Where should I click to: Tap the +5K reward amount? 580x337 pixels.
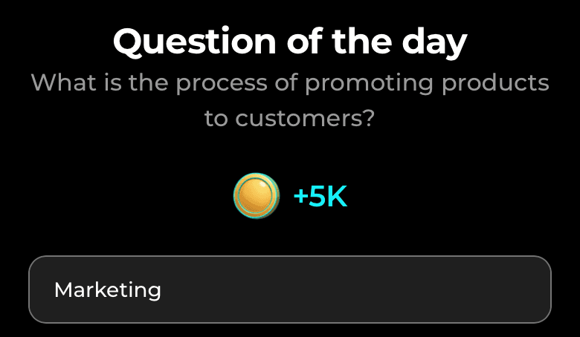[x=320, y=197]
